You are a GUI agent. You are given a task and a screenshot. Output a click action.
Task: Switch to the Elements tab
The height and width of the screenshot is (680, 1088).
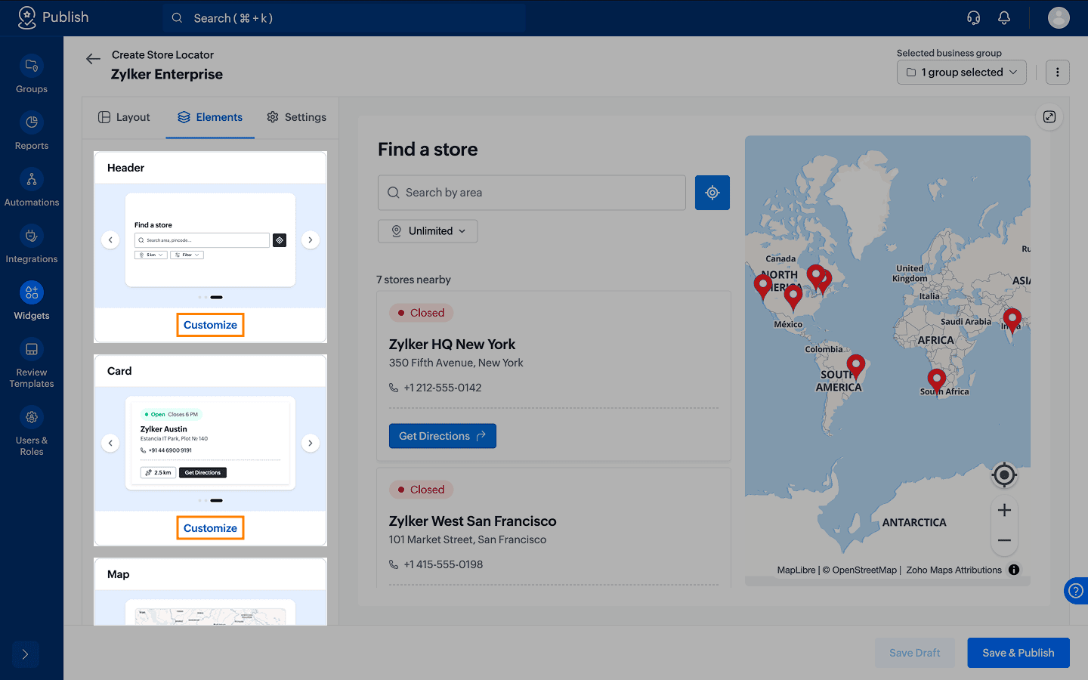(x=210, y=117)
